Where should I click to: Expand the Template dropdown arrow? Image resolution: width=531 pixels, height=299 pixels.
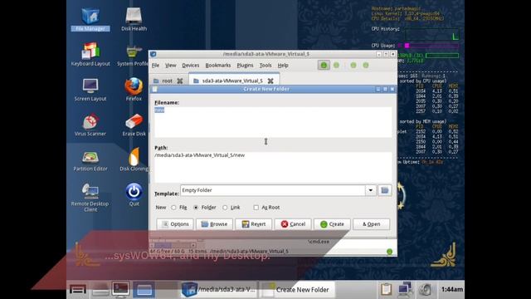(x=371, y=190)
